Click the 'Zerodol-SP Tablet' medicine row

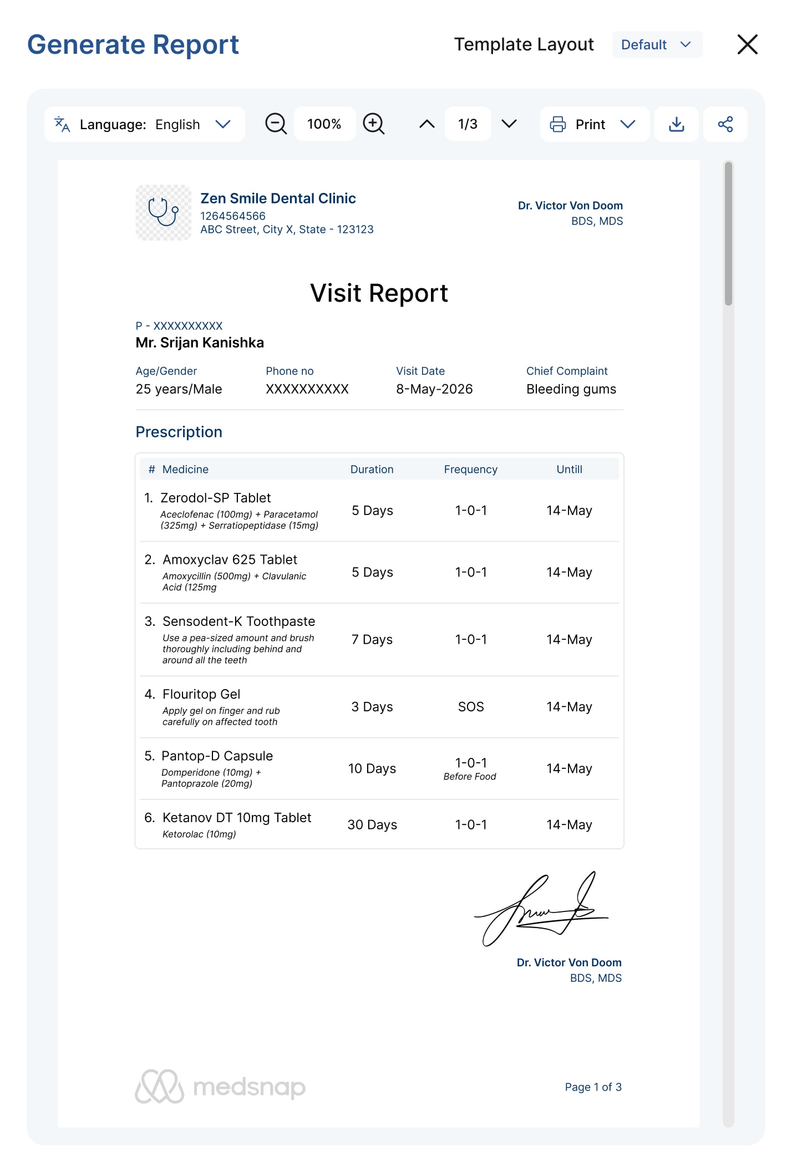click(379, 511)
